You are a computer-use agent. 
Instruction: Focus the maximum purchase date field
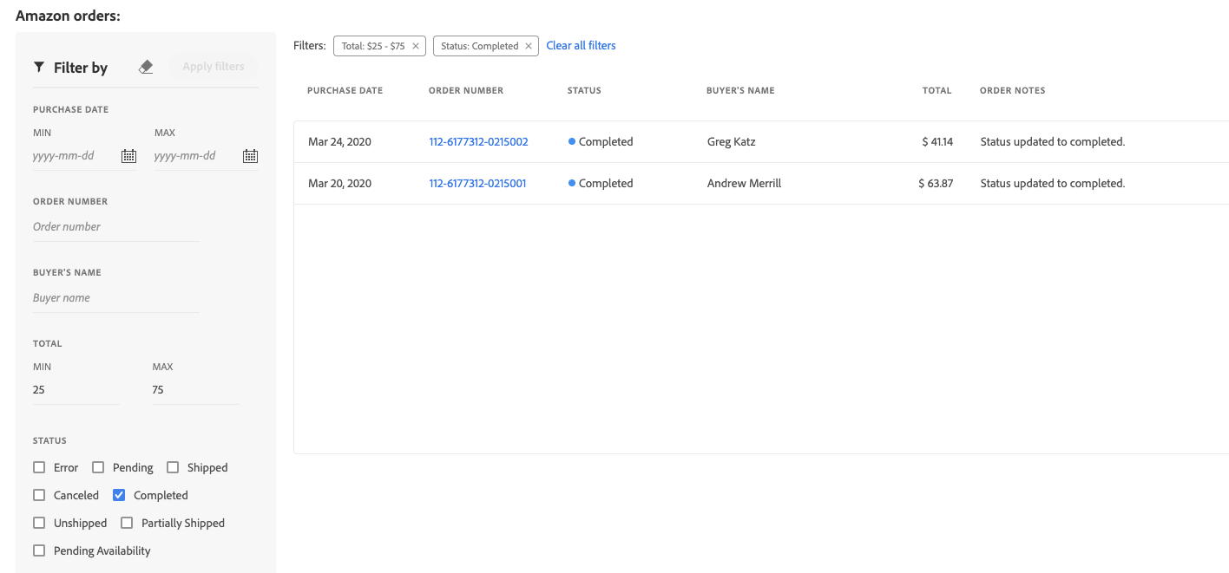[x=197, y=156]
